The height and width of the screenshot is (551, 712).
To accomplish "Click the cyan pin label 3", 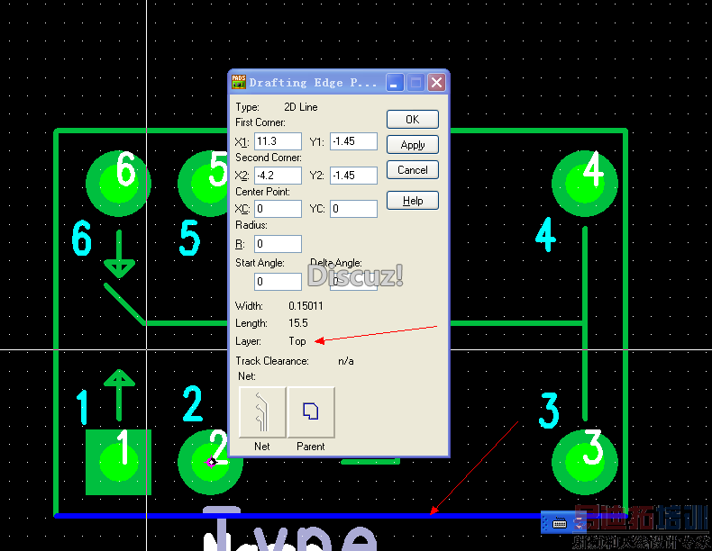I will click(x=549, y=411).
